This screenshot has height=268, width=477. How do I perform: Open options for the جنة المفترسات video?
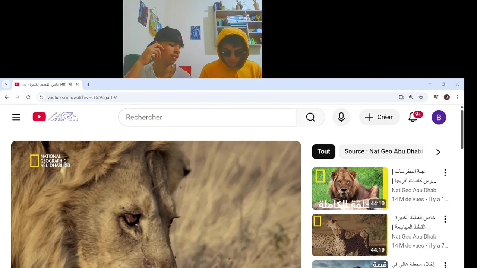click(445, 173)
